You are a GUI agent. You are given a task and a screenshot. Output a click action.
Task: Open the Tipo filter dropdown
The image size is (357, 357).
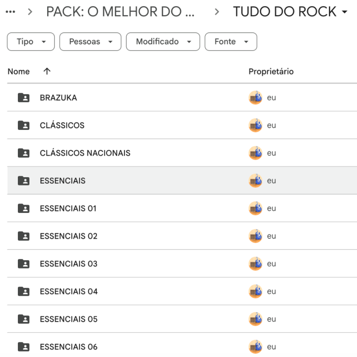(31, 42)
